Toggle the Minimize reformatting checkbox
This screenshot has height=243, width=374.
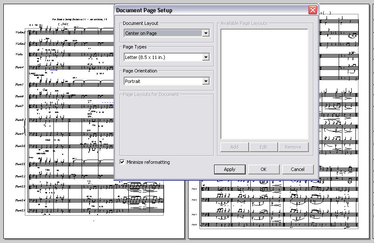(122, 162)
